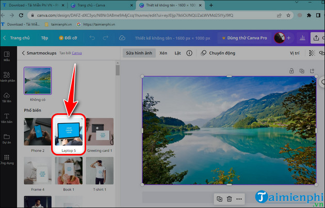Open the Thành phần elements sidebar icon

7,77
